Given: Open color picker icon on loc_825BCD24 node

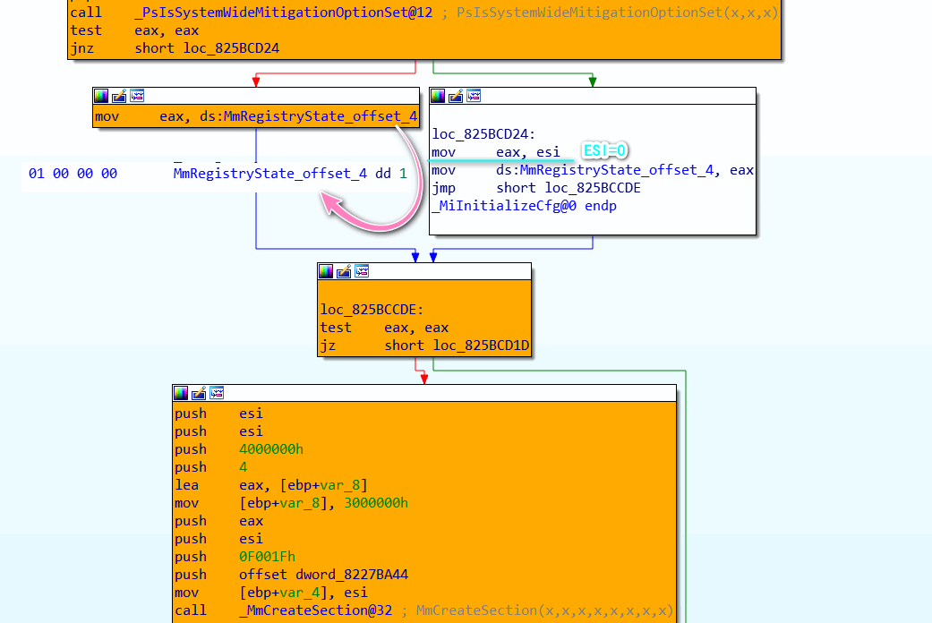Looking at the screenshot, I should pos(438,96).
